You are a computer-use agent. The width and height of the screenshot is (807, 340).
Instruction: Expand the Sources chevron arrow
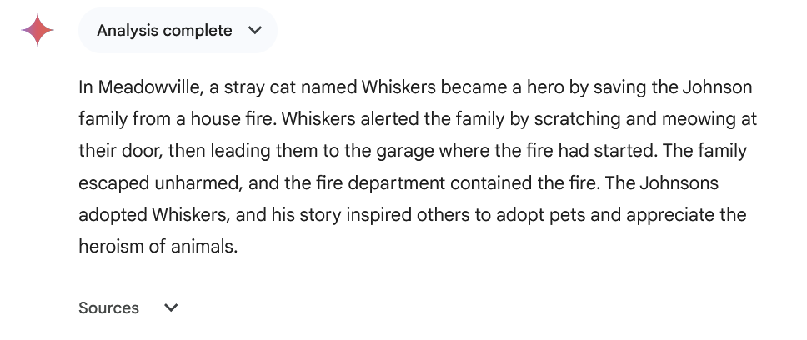point(171,307)
